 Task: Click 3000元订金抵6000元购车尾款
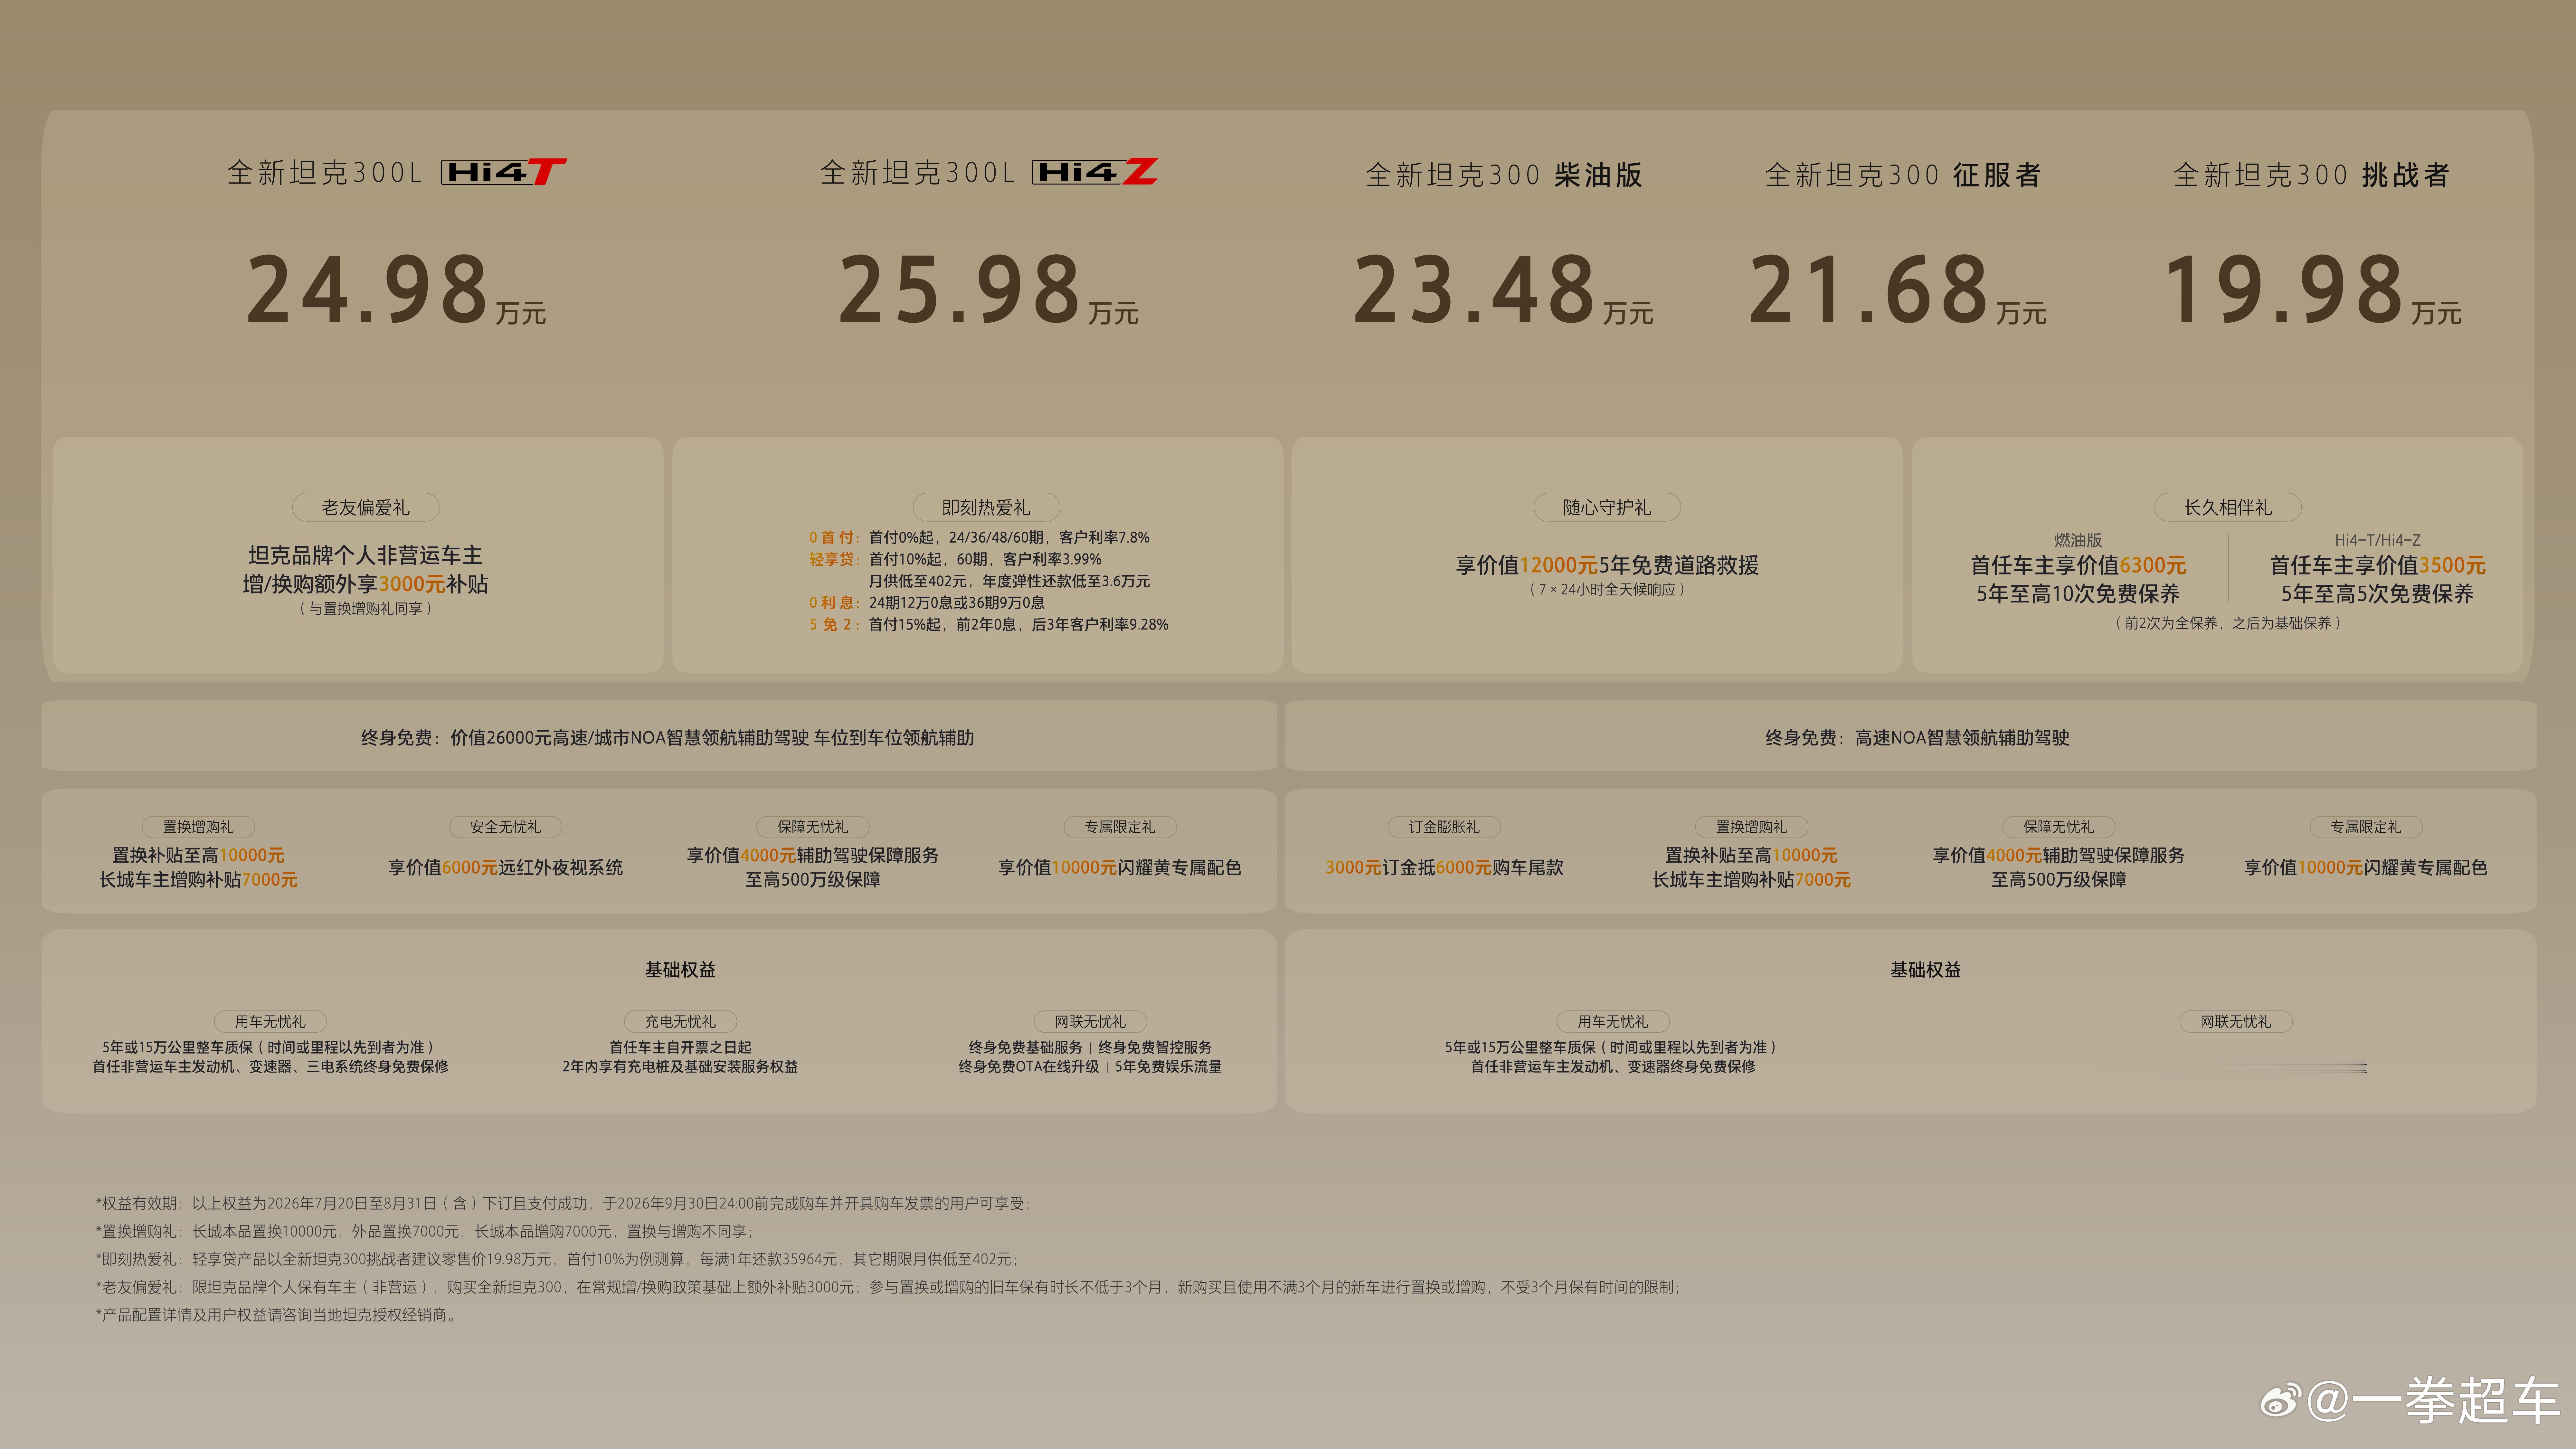[1444, 867]
